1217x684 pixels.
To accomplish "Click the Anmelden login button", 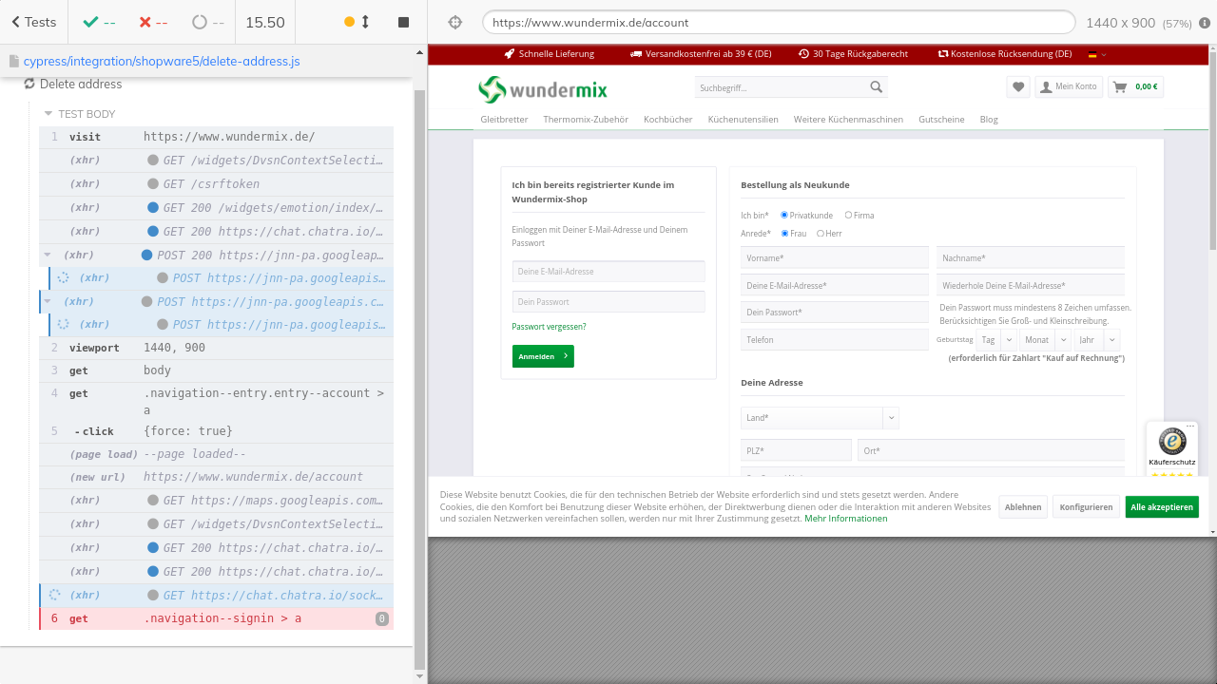I will [542, 356].
